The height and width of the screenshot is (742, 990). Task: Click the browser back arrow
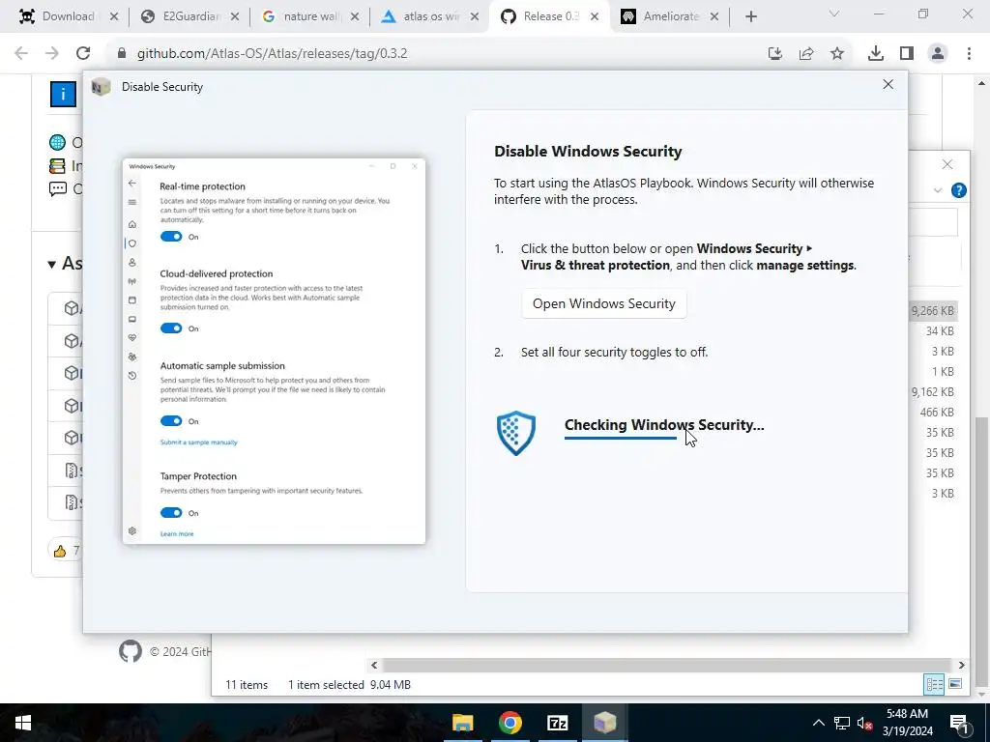(x=21, y=54)
